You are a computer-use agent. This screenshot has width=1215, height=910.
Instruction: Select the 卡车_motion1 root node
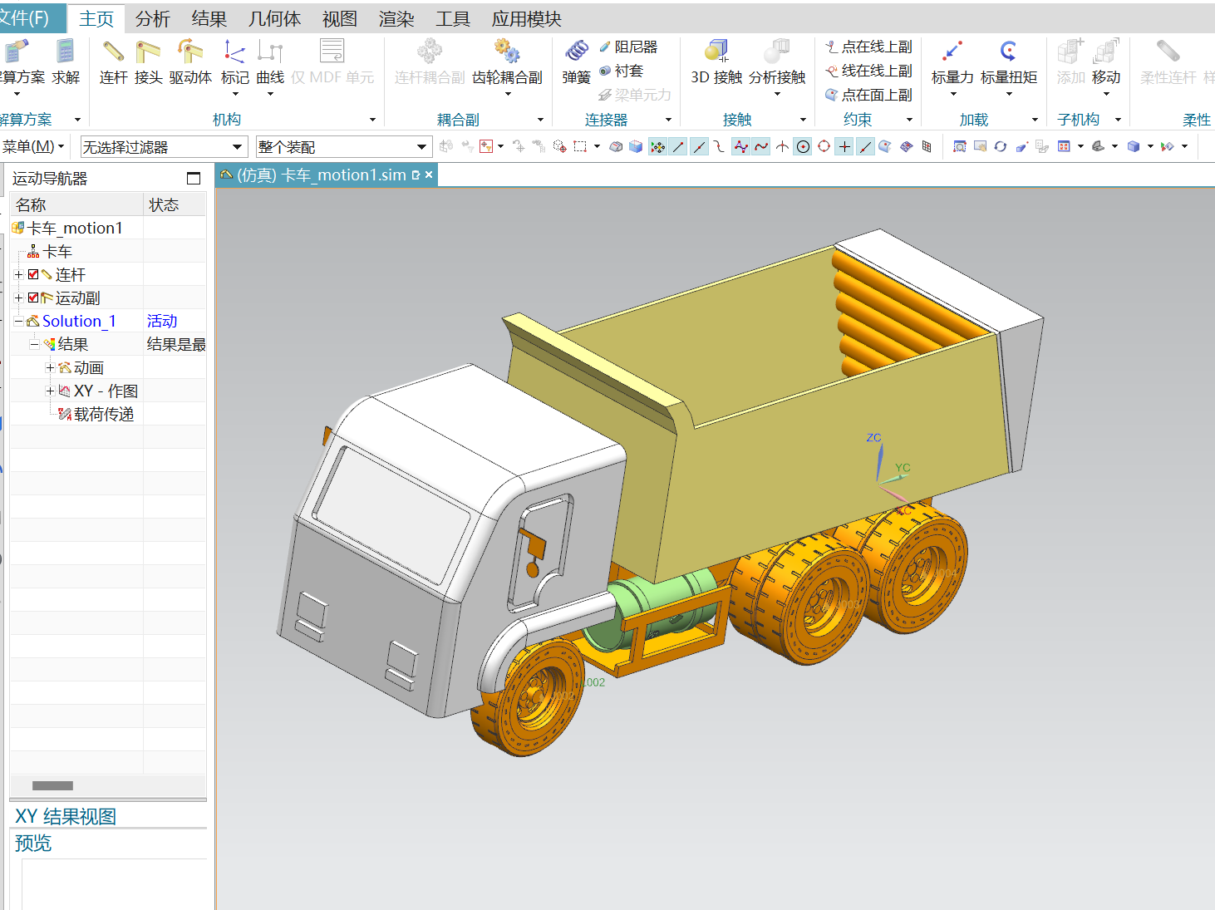[x=75, y=228]
